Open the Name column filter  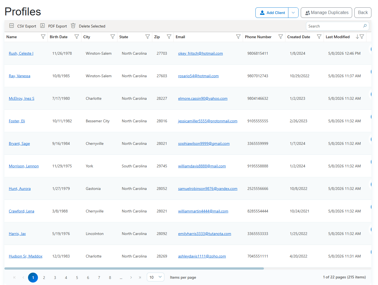point(43,37)
